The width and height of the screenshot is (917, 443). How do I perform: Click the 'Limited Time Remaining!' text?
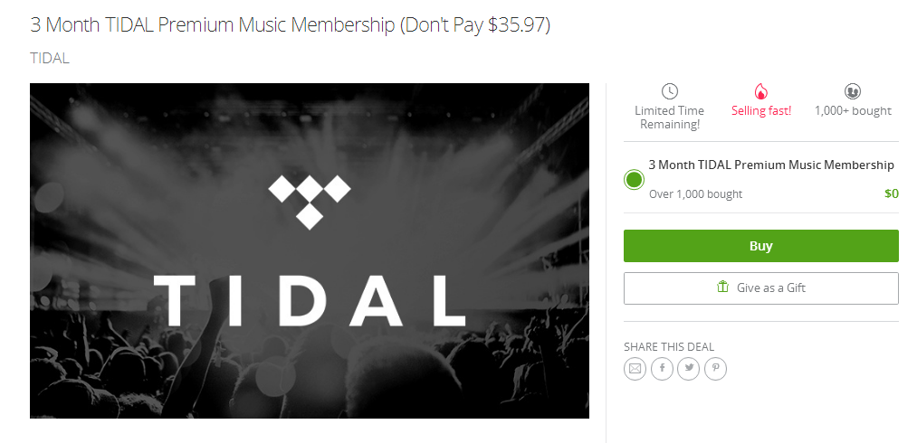pyautogui.click(x=670, y=118)
